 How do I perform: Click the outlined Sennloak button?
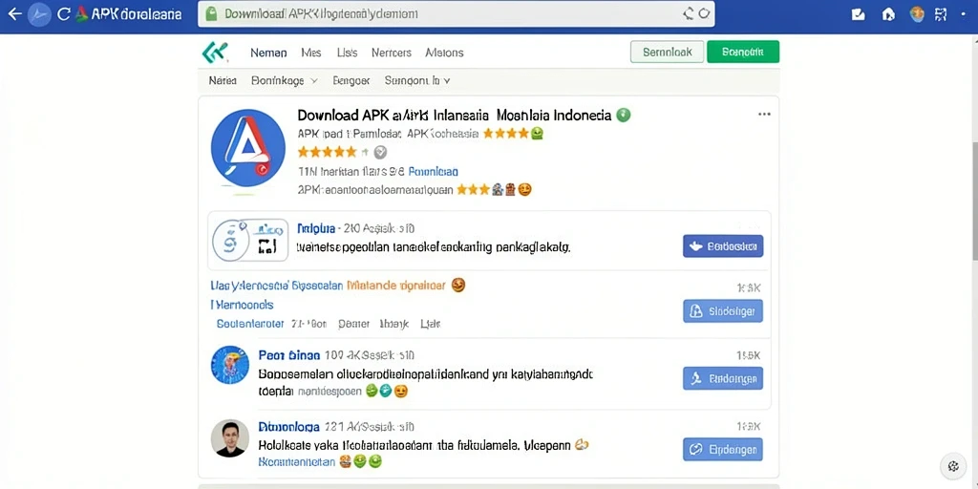tap(668, 52)
